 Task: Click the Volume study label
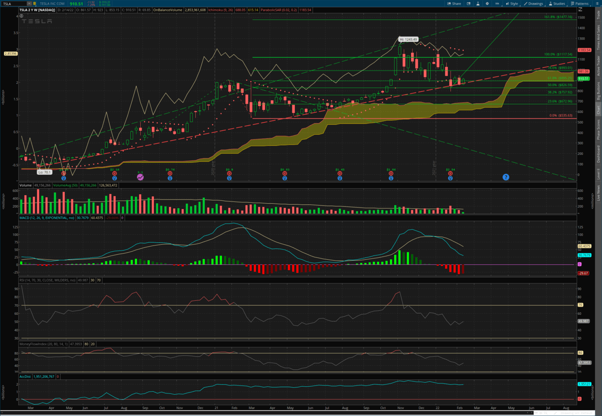tap(25, 185)
